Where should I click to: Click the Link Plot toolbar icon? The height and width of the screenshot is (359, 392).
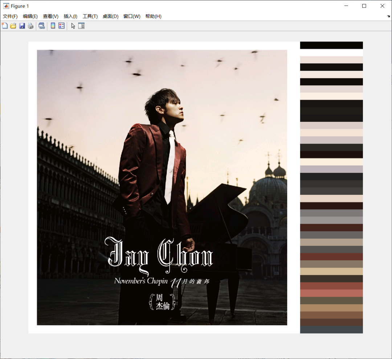click(42, 26)
